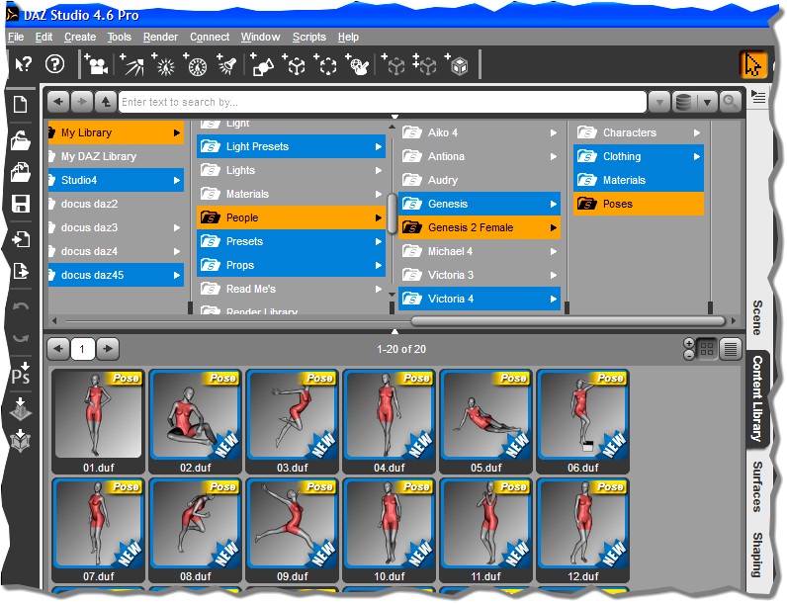Open the Help question mark icon
The height and width of the screenshot is (604, 787).
(x=54, y=64)
